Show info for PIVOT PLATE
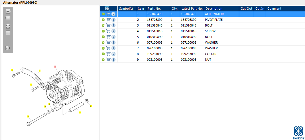Image resolution: width=305 pixels, height=140 pixels. point(114,20)
